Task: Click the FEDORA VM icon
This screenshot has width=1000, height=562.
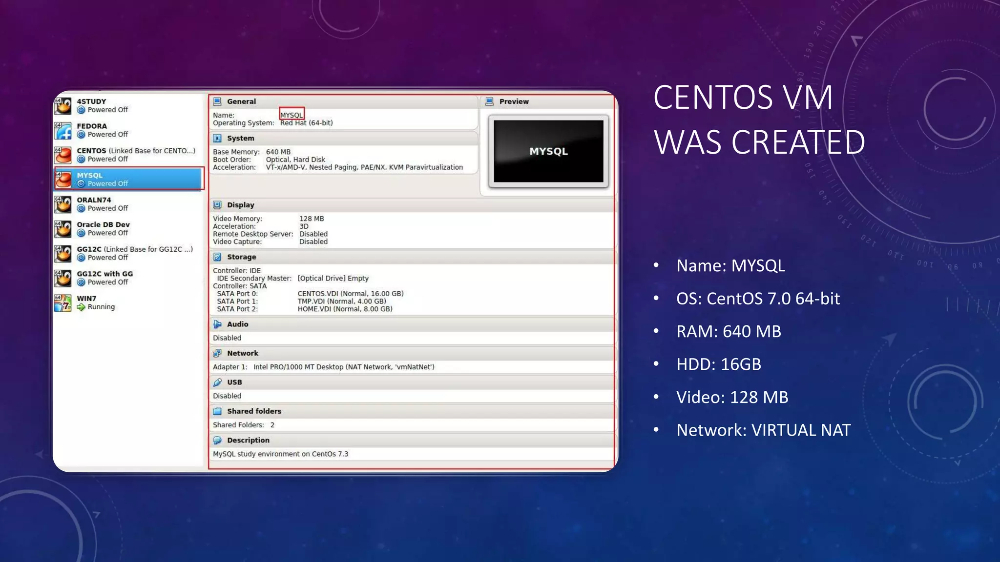Action: [x=63, y=130]
